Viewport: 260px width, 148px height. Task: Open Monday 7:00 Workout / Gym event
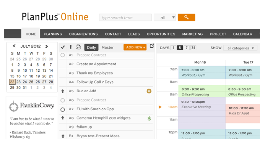202,72
